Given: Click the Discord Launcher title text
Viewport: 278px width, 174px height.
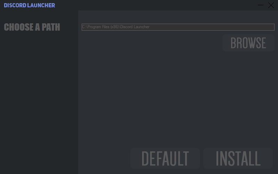Looking at the screenshot, I should 30,5.
